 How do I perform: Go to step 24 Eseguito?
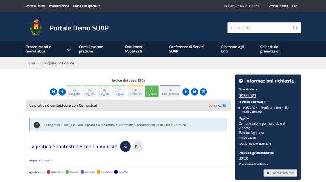(74, 92)
